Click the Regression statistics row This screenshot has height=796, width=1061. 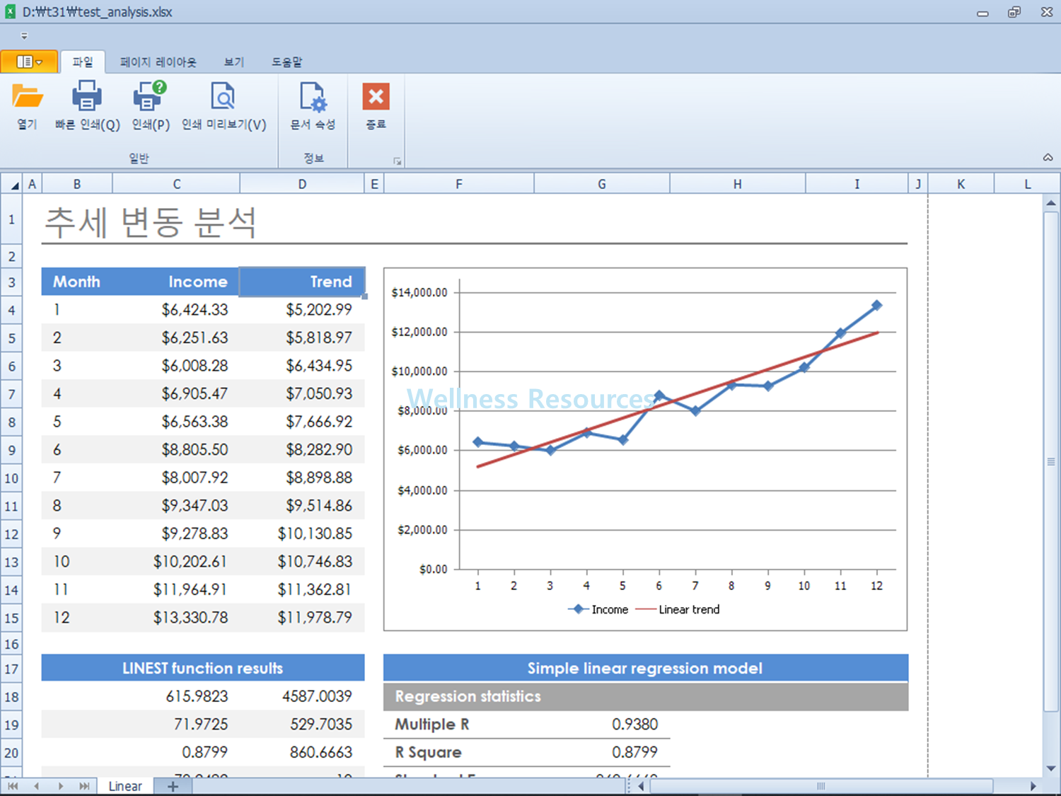click(x=645, y=697)
